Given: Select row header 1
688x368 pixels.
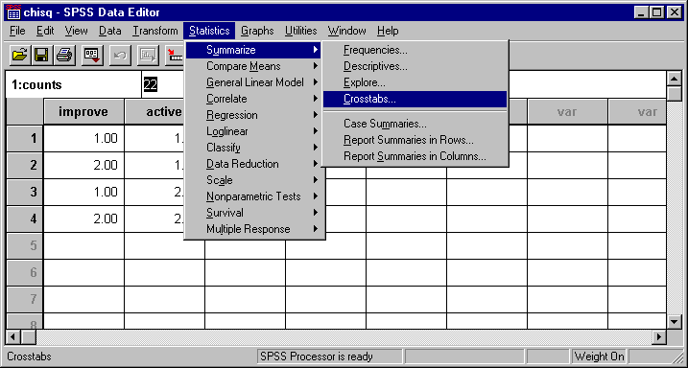Looking at the screenshot, I should click(x=25, y=138).
